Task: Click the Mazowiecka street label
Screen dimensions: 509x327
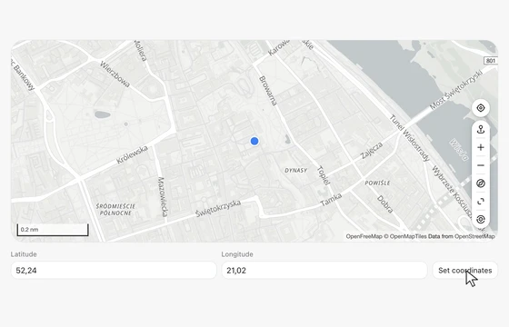Action: (163, 196)
